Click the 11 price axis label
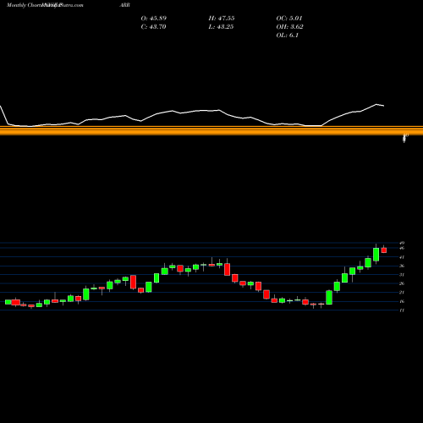The height and width of the screenshot is (423, 423). click(x=402, y=310)
